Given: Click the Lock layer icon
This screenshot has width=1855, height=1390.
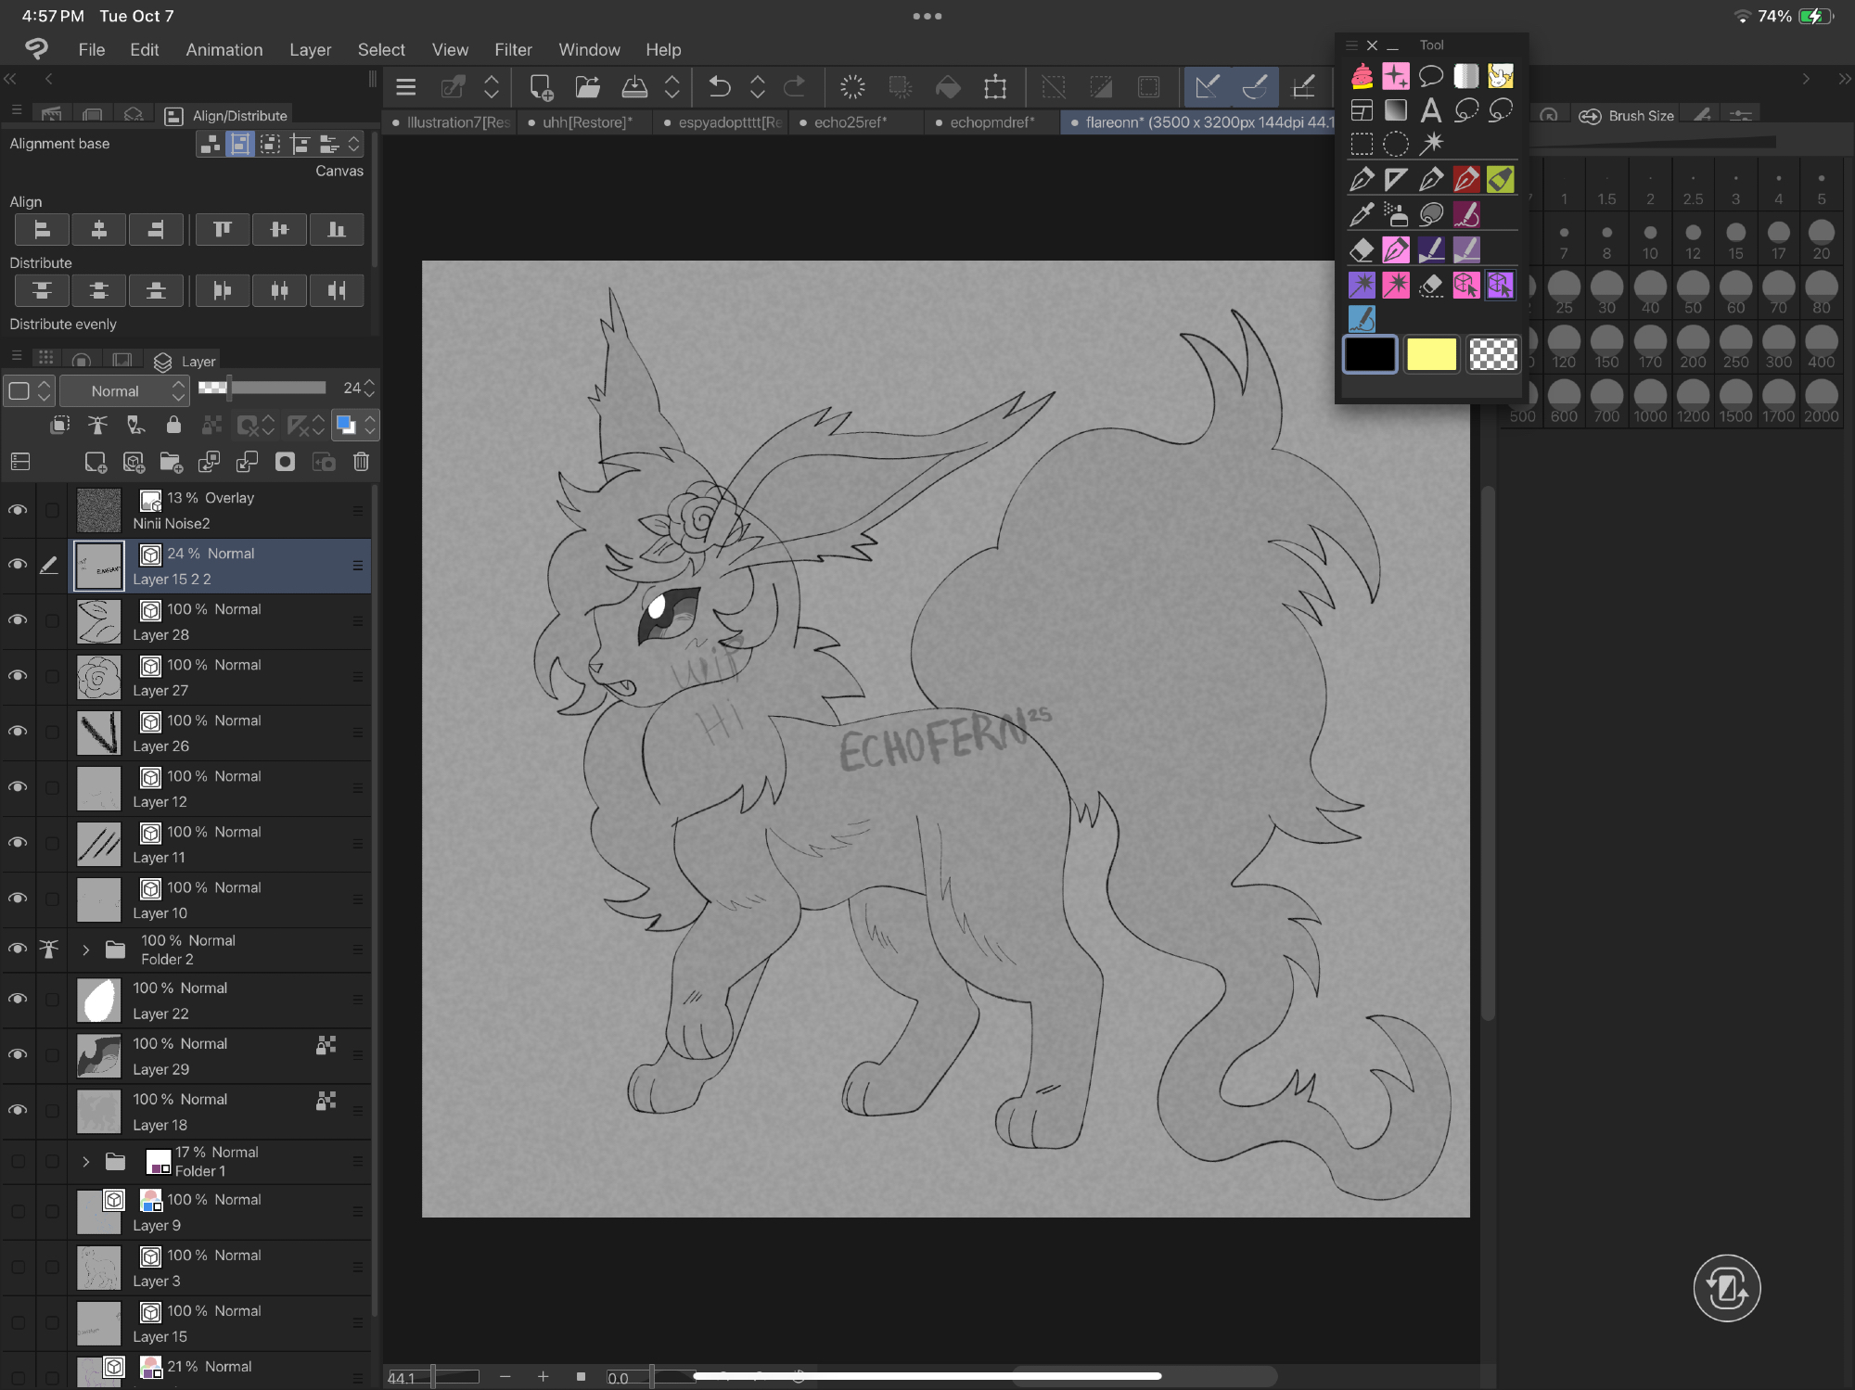Looking at the screenshot, I should click(x=173, y=425).
